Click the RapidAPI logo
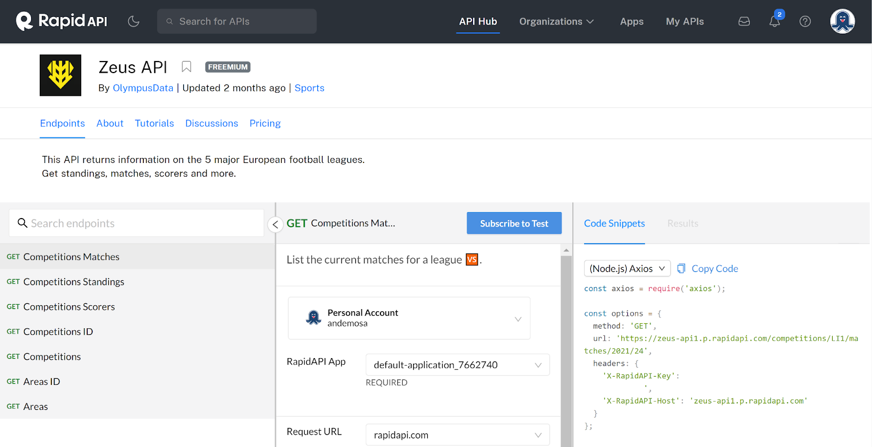Image resolution: width=872 pixels, height=447 pixels. 62,21
